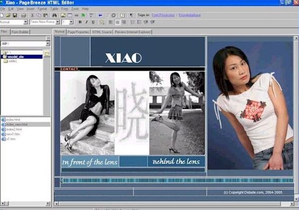299x210 pixels.
Task: Open the Find binoculars tool
Action: [x=54, y=15]
